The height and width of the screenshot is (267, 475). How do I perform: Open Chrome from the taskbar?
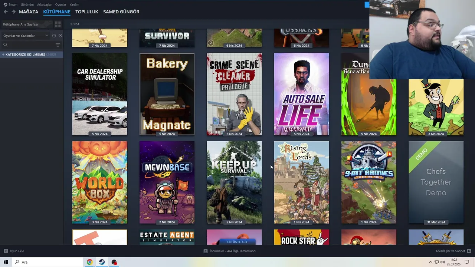(89, 262)
